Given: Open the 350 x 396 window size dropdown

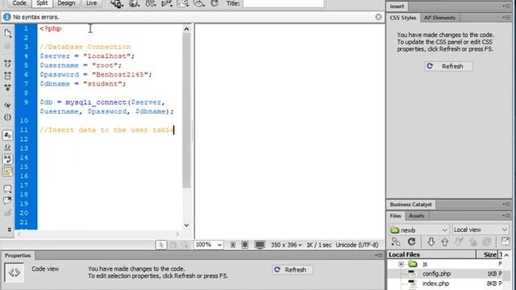Looking at the screenshot, I should (x=286, y=245).
